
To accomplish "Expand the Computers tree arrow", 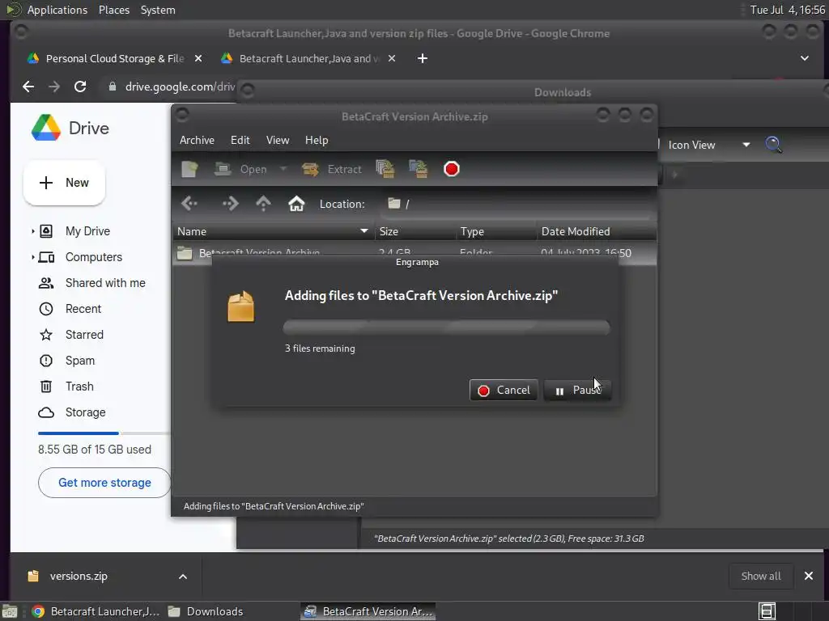I will point(32,257).
